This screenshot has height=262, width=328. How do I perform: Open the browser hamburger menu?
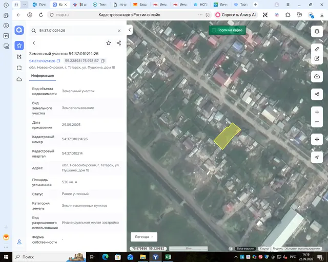(x=288, y=5)
